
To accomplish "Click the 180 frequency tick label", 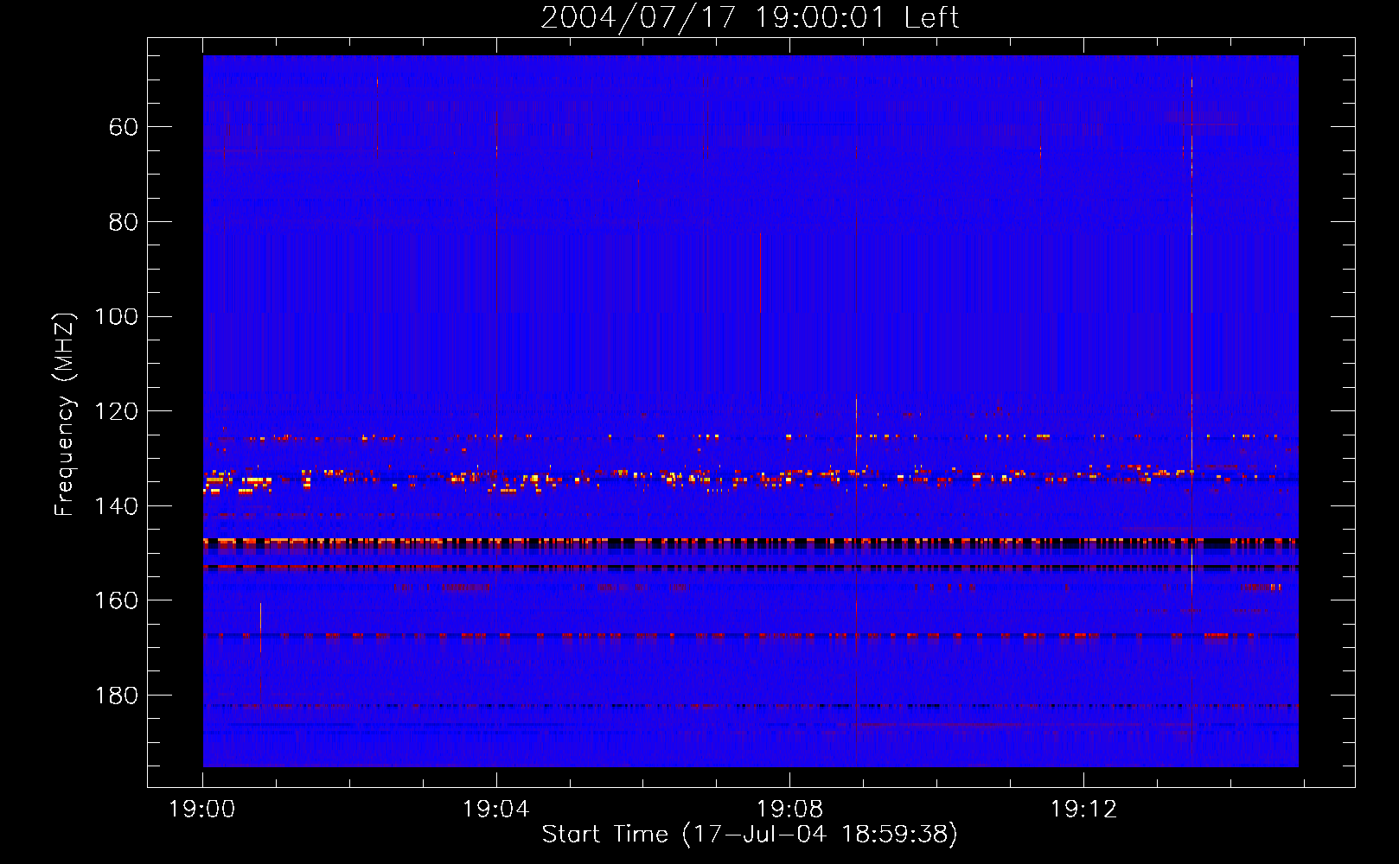I will [116, 696].
